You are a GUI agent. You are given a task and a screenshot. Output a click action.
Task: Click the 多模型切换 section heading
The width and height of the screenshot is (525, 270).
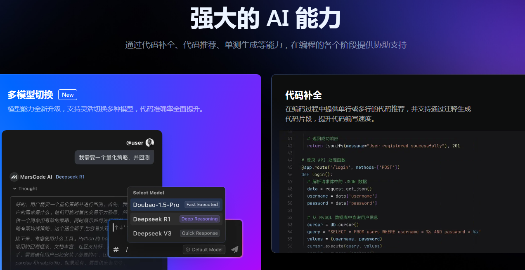point(30,94)
